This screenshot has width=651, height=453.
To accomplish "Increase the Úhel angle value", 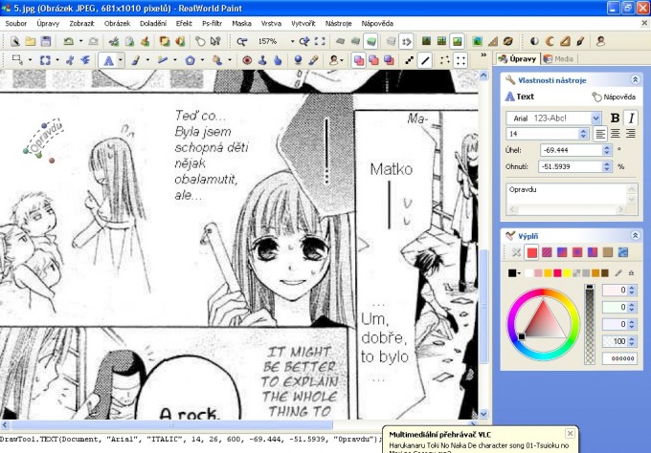I will 607,147.
